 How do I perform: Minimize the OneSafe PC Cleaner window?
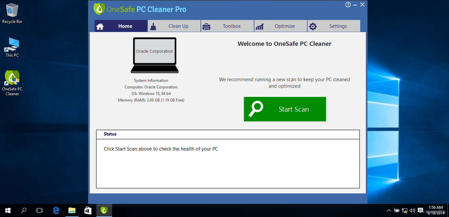point(356,5)
